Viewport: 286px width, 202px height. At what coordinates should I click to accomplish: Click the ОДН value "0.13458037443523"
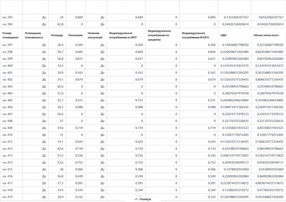235,128
